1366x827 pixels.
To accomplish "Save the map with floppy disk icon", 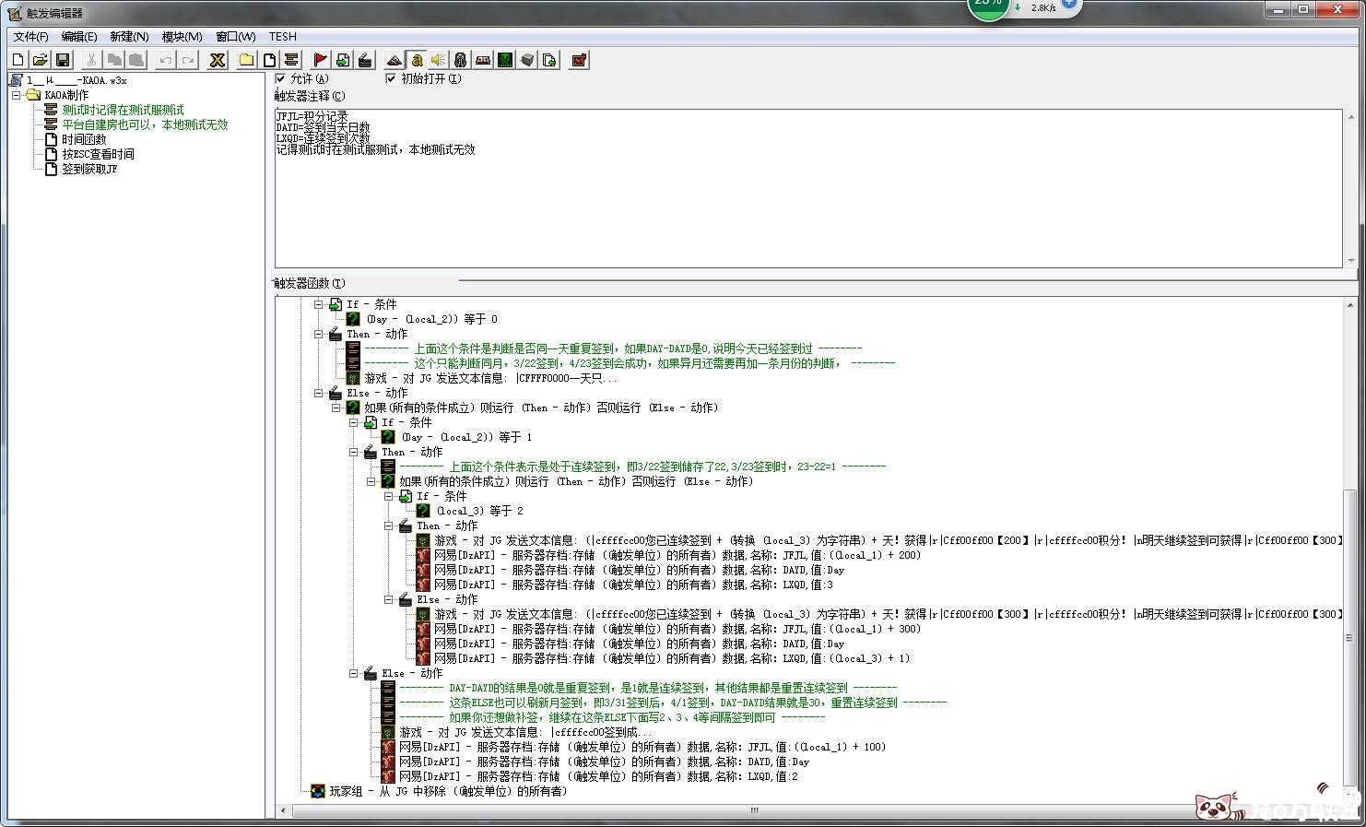I will coord(63,60).
